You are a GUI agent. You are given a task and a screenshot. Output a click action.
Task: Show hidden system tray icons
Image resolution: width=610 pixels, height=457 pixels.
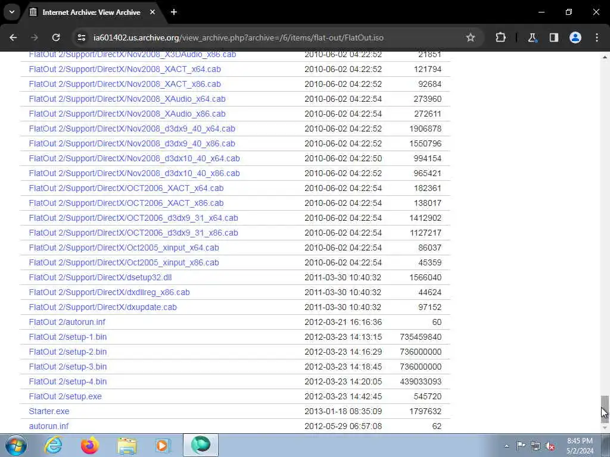pos(506,446)
